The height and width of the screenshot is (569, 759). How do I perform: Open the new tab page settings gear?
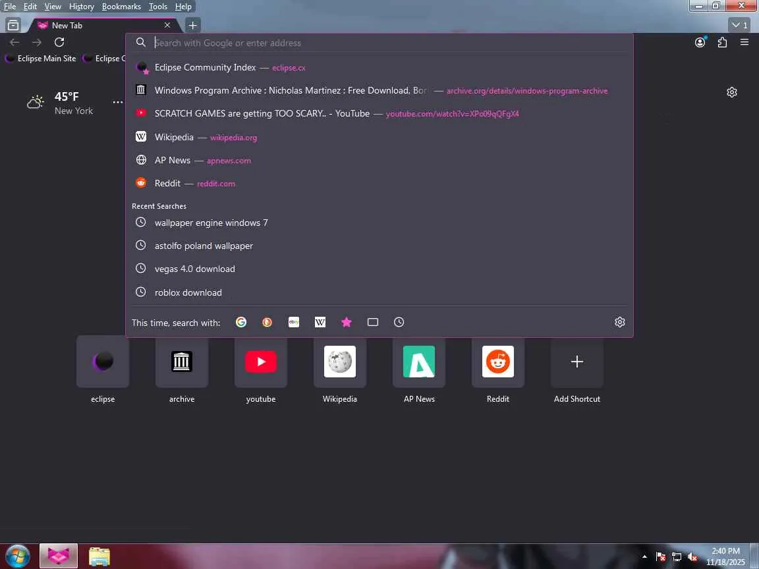[x=732, y=92]
